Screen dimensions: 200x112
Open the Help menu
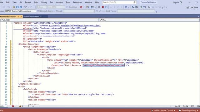97,2
